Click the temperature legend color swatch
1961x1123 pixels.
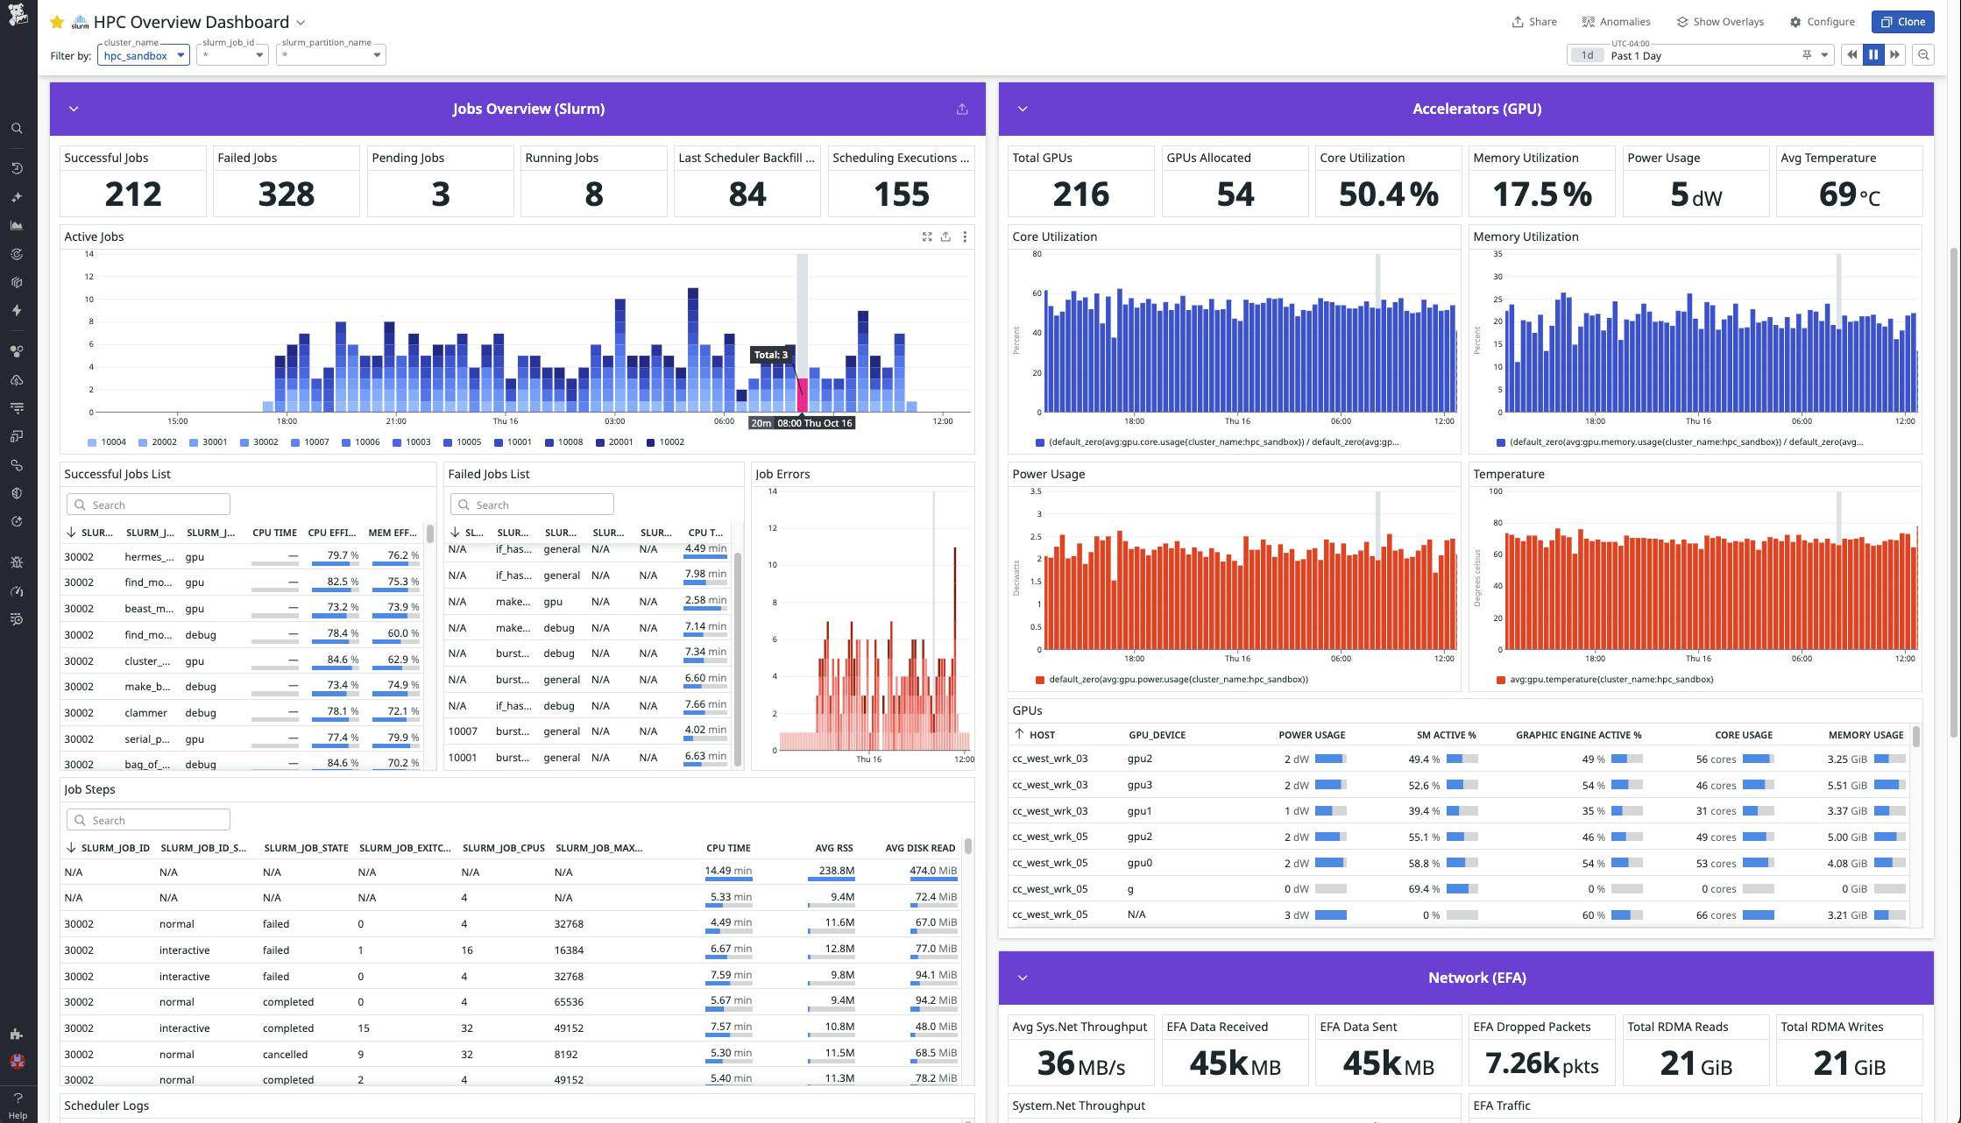[1501, 679]
